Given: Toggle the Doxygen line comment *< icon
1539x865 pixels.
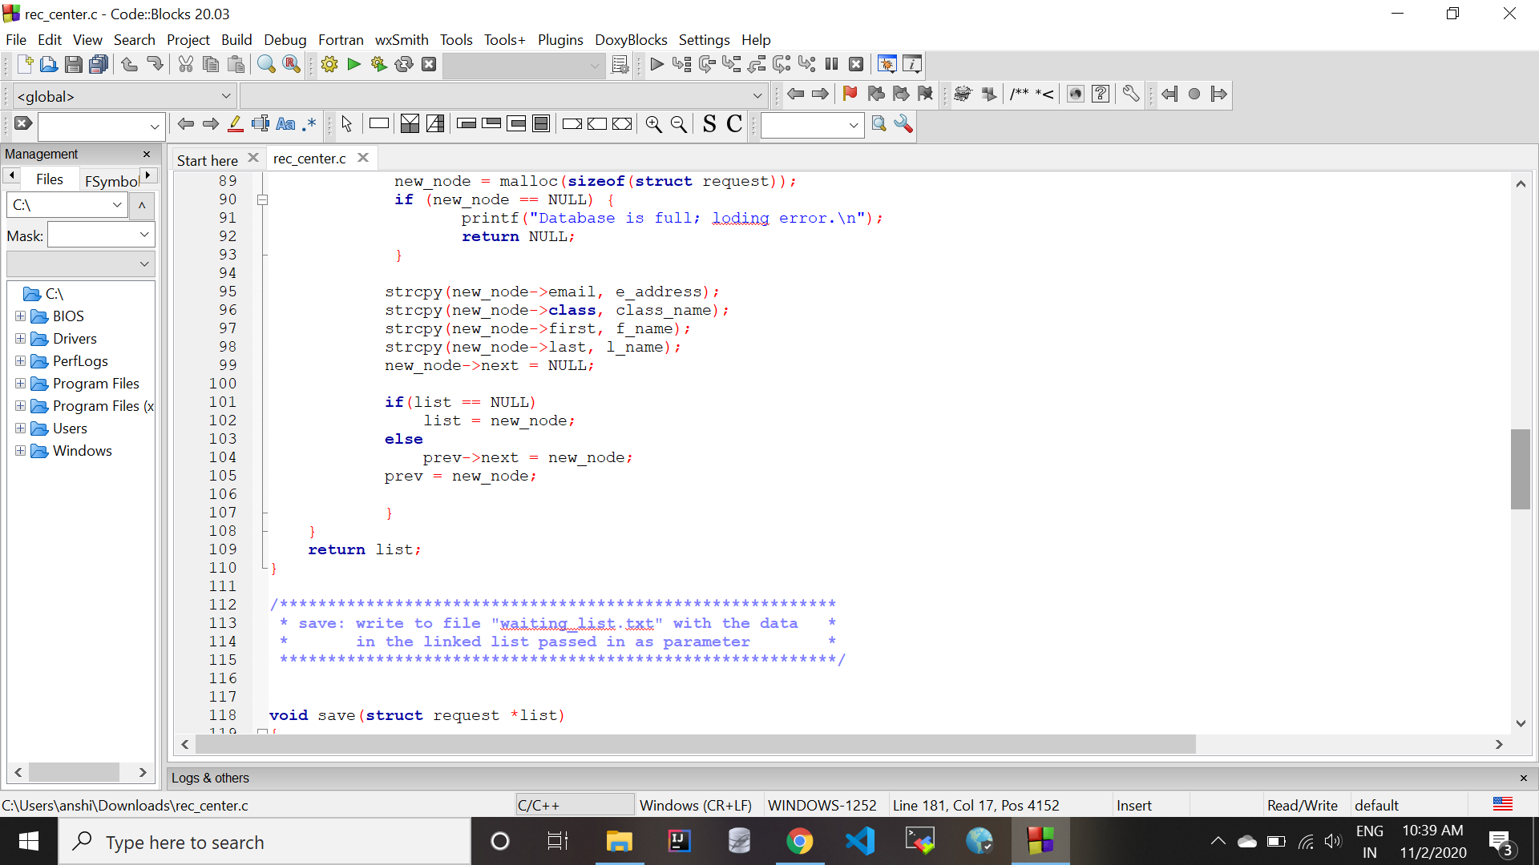Looking at the screenshot, I should [x=1044, y=94].
